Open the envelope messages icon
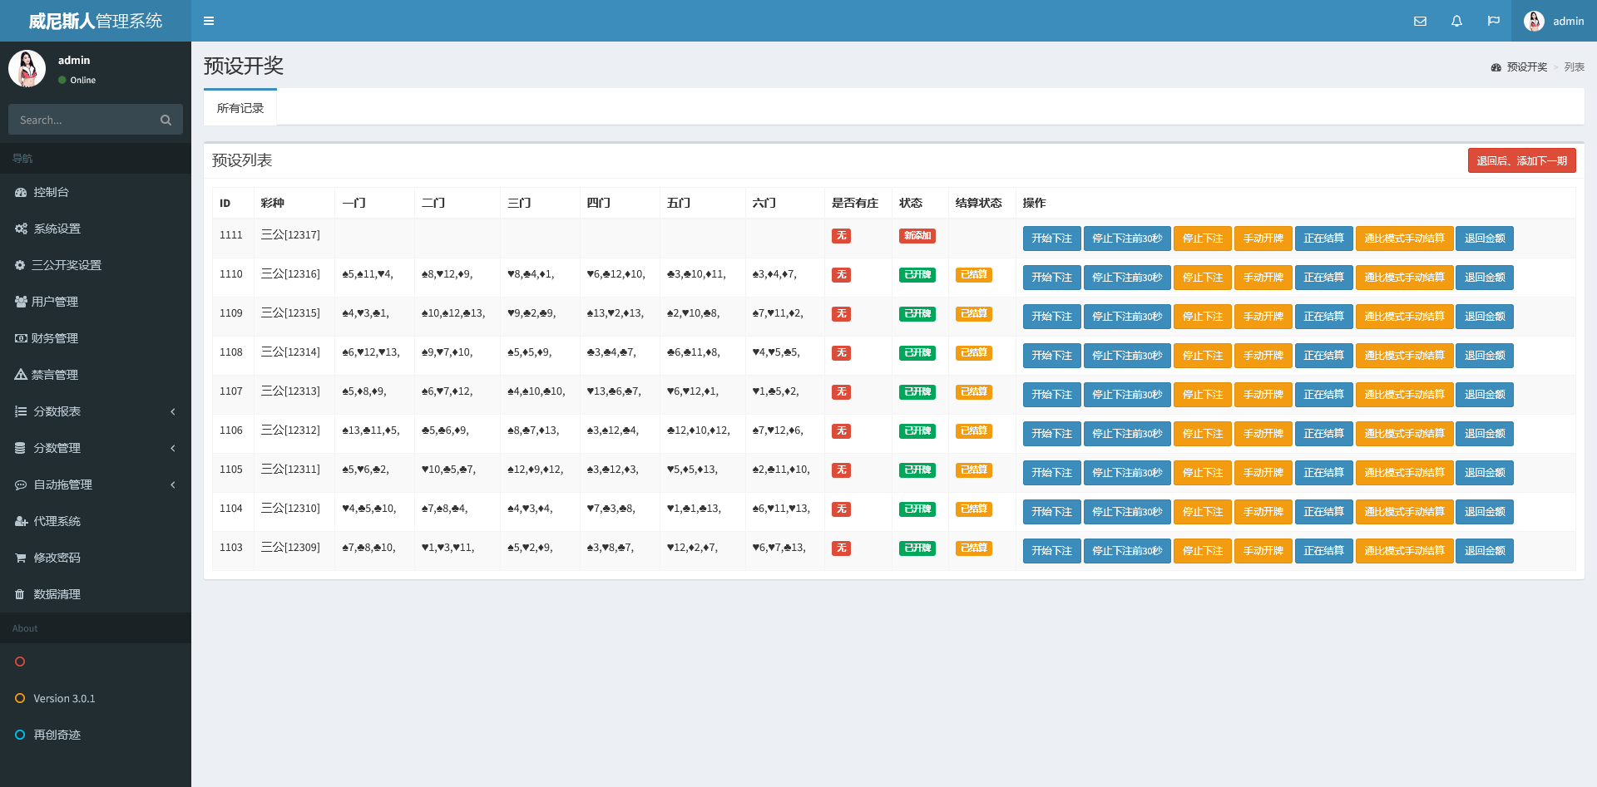The height and width of the screenshot is (787, 1597). click(x=1420, y=21)
